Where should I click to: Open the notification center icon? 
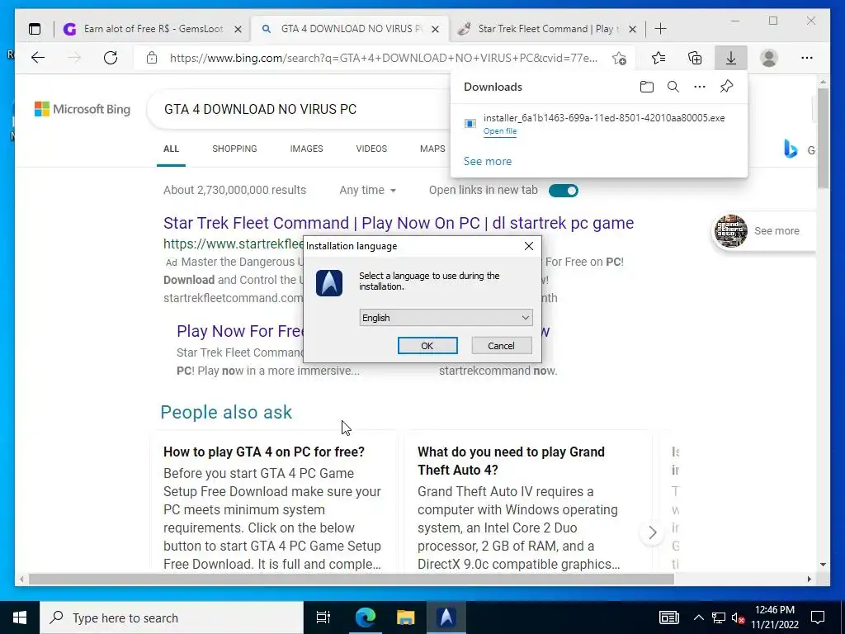(818, 617)
